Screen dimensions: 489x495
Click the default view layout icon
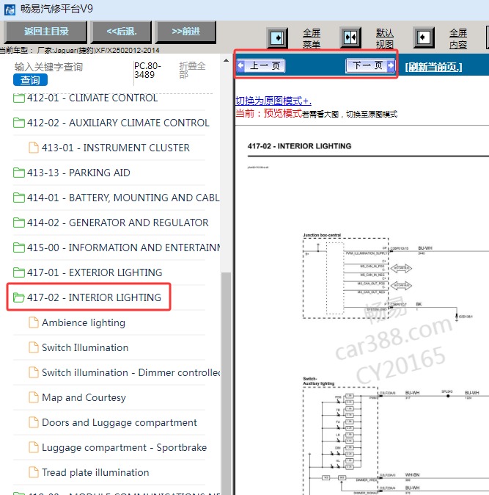[350, 38]
